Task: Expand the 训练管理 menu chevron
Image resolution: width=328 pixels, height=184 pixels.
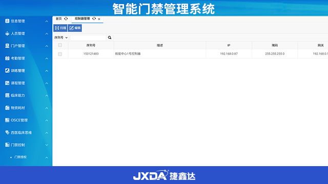Action: point(47,71)
